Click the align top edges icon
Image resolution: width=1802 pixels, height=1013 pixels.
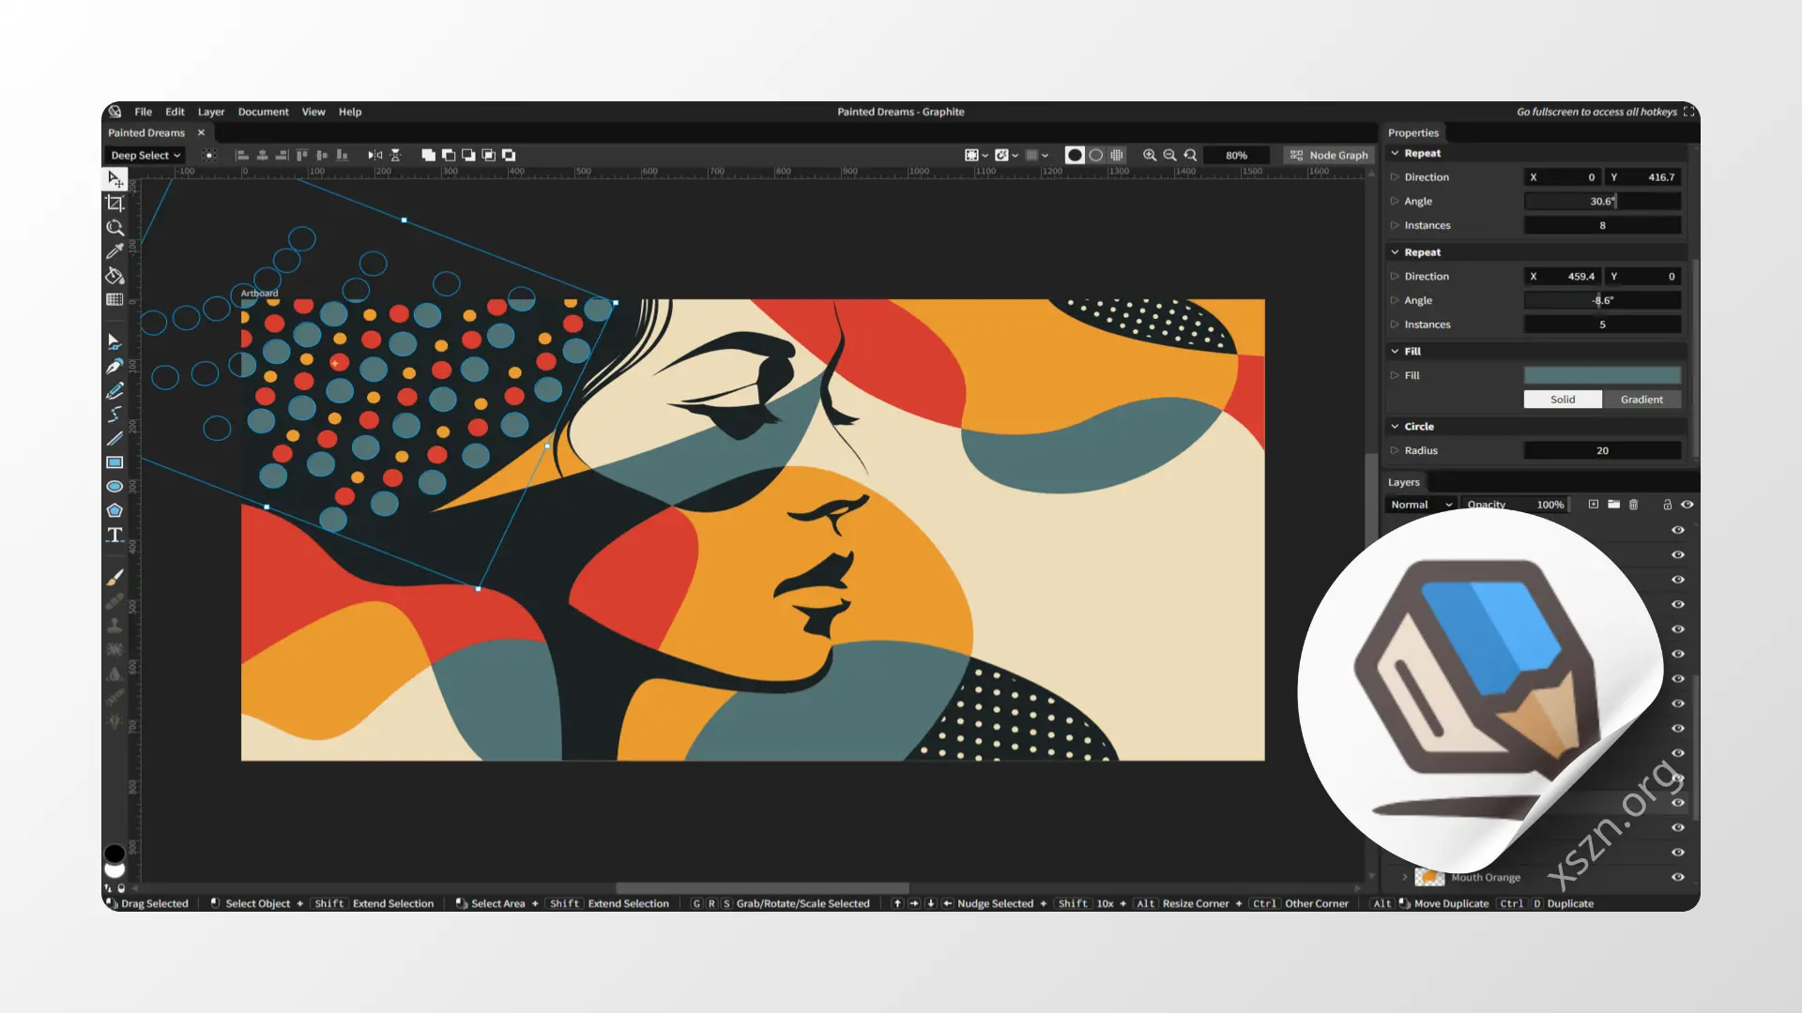click(302, 155)
